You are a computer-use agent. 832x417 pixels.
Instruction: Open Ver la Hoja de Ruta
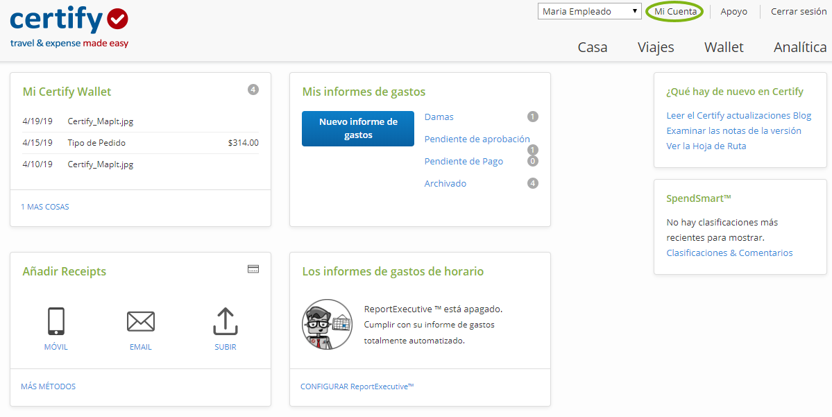tap(706, 146)
